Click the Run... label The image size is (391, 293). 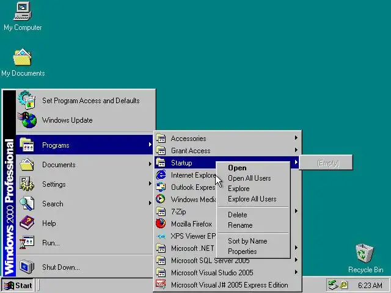pyautogui.click(x=51, y=243)
